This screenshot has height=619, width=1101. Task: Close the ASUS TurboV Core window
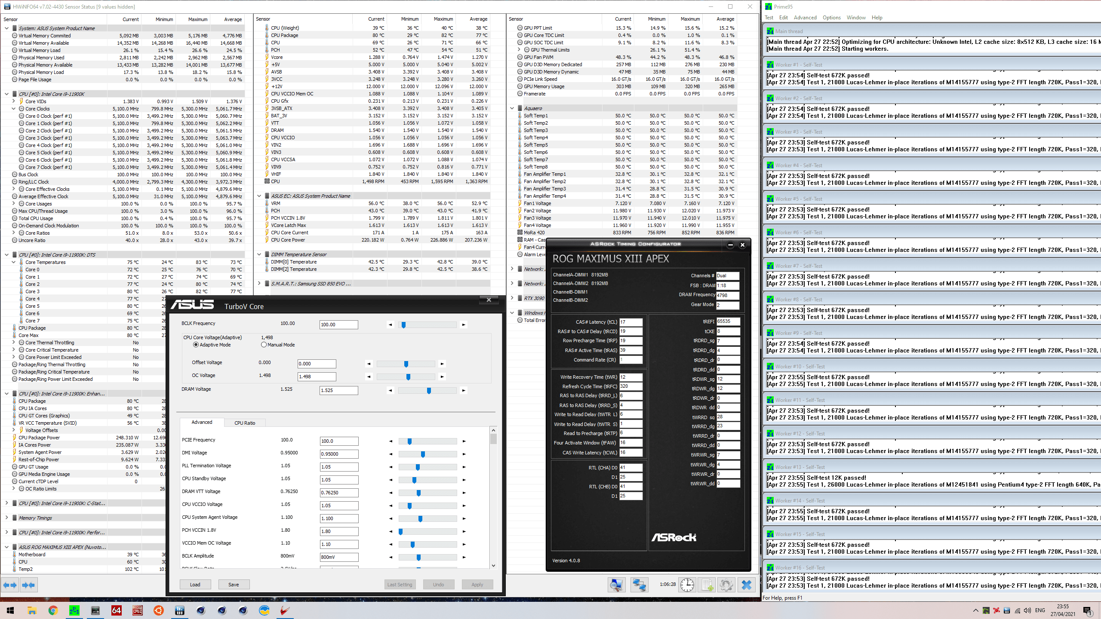pyautogui.click(x=489, y=300)
